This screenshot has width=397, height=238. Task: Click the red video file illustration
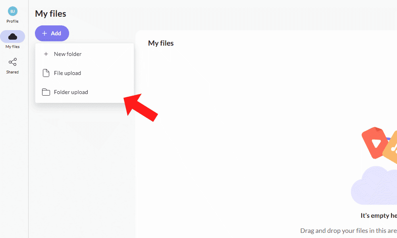pyautogui.click(x=374, y=143)
